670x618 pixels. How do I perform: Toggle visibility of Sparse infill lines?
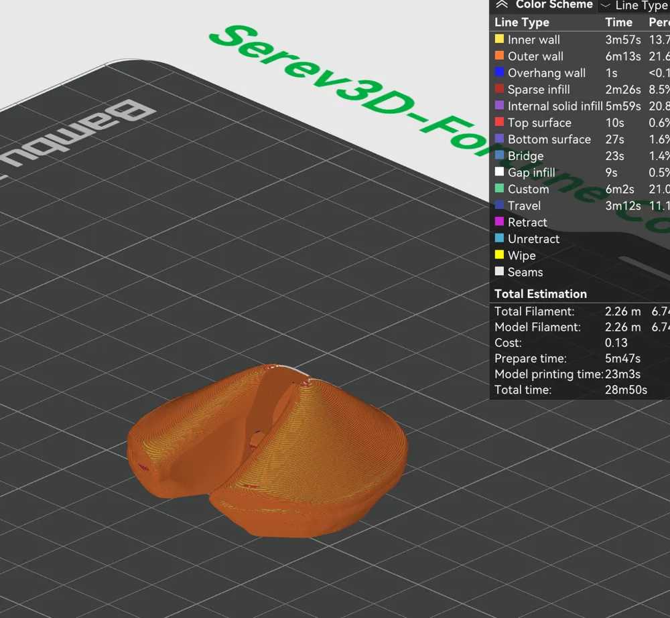pyautogui.click(x=539, y=89)
